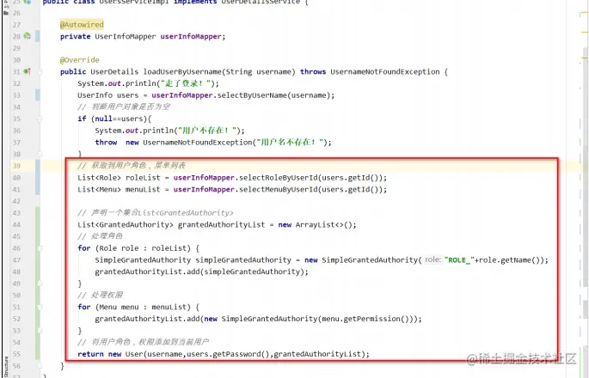Click the fold end marker at line 49

tap(40, 283)
